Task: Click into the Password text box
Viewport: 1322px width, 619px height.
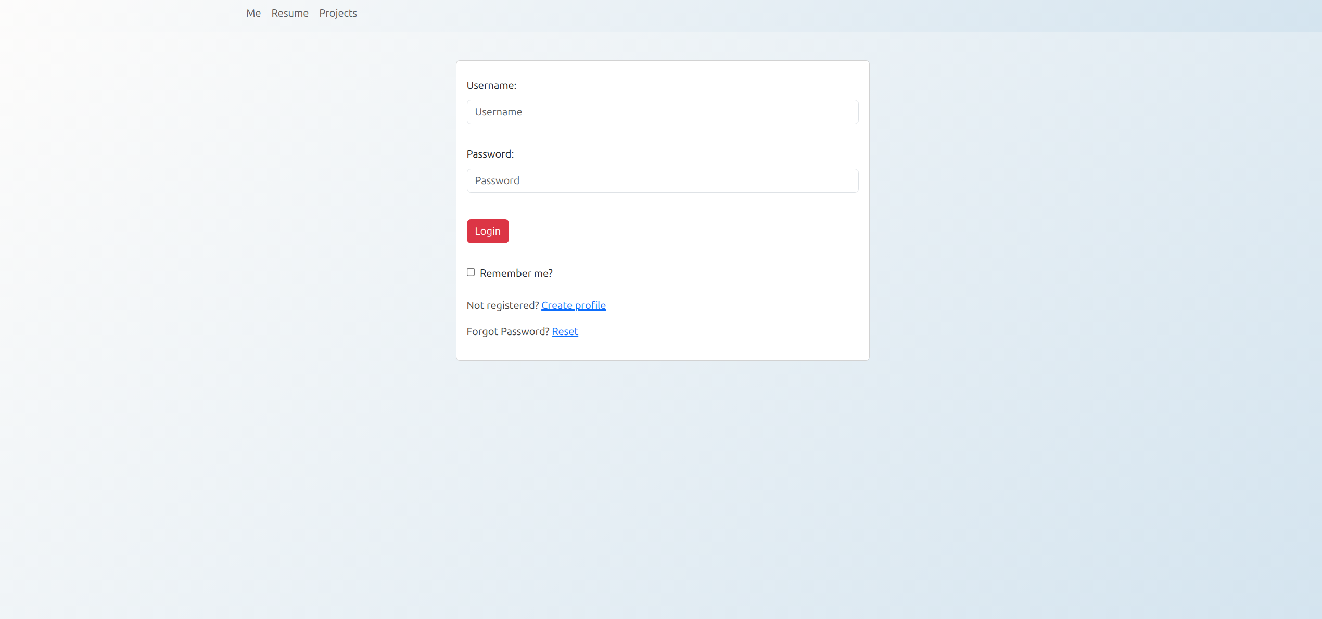Action: tap(662, 180)
